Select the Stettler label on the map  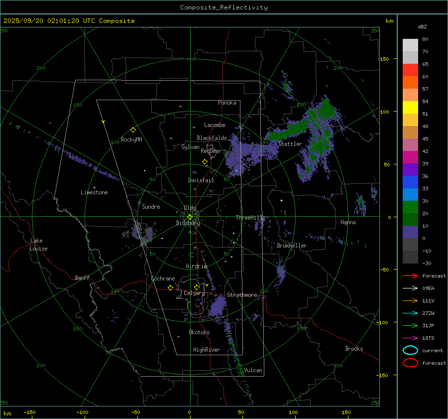[x=290, y=144]
